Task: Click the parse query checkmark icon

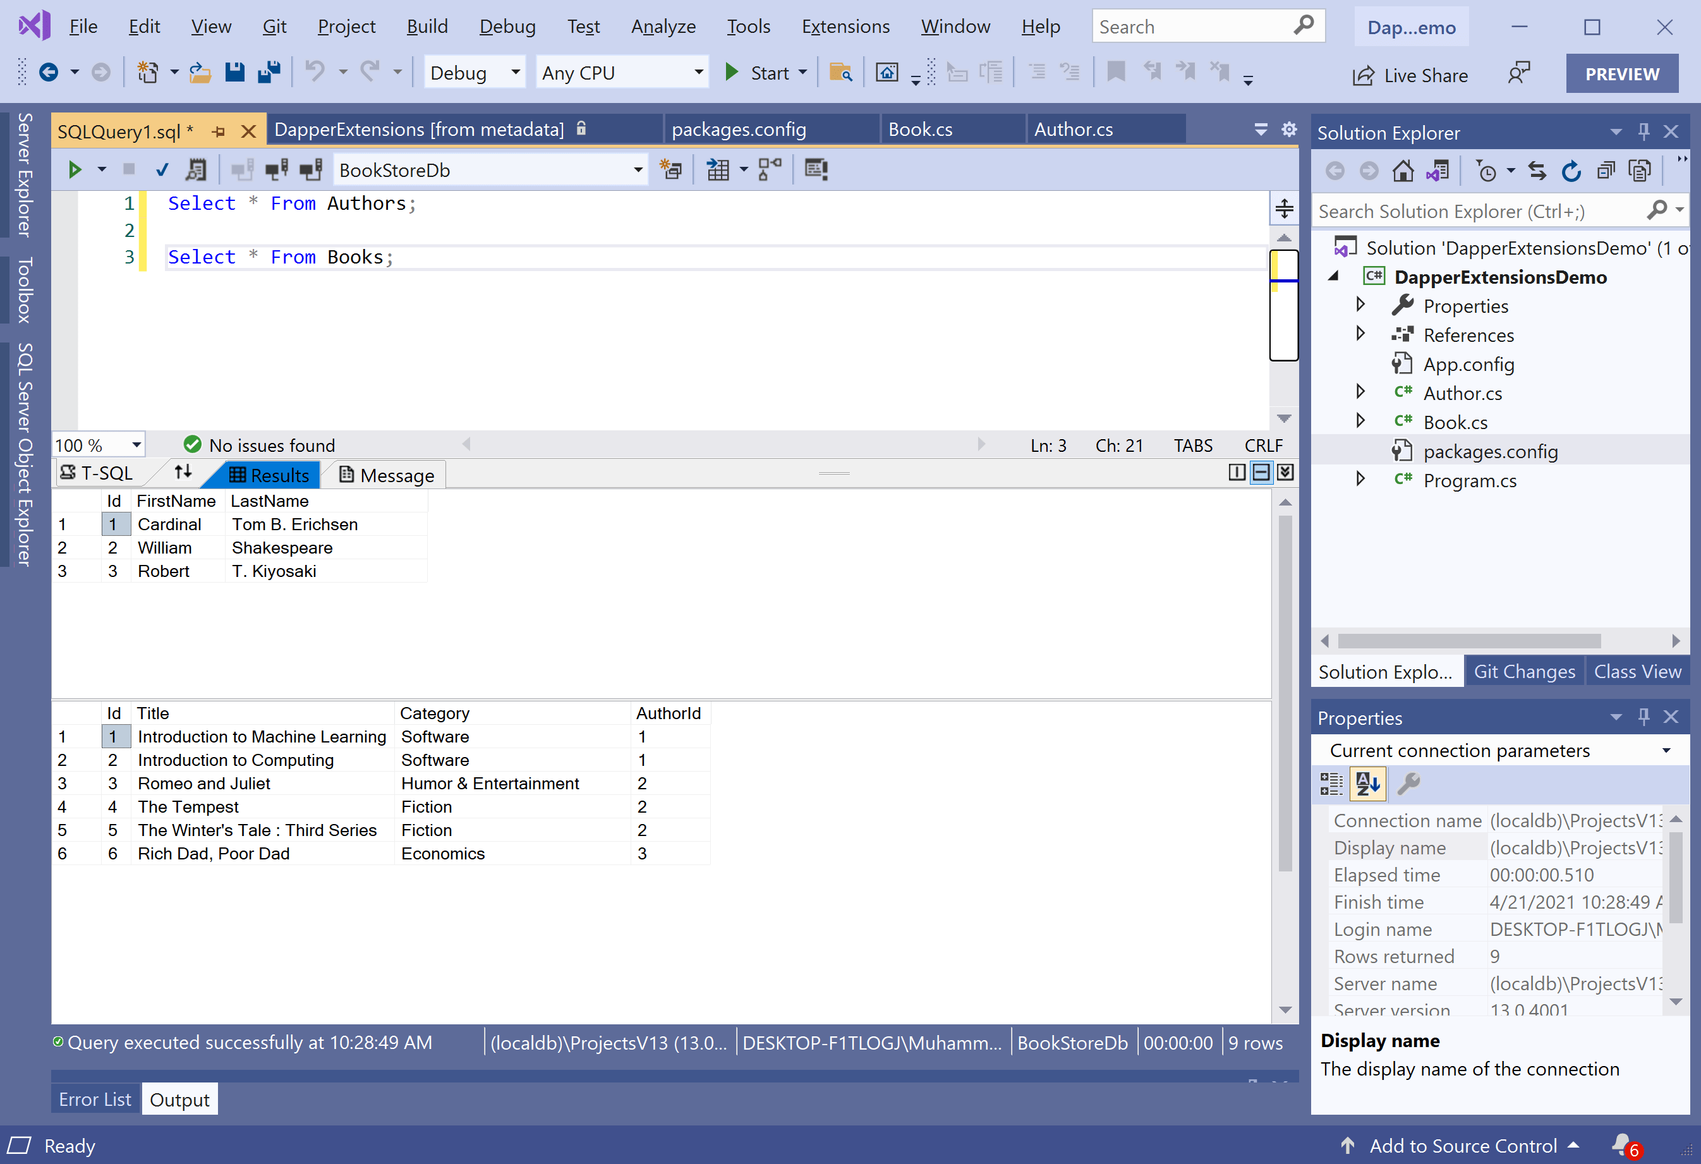Action: 162,169
